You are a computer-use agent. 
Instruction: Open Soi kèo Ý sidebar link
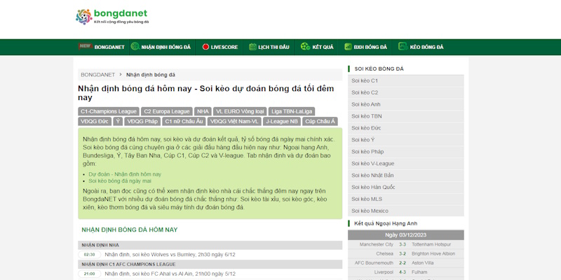[x=406, y=139]
